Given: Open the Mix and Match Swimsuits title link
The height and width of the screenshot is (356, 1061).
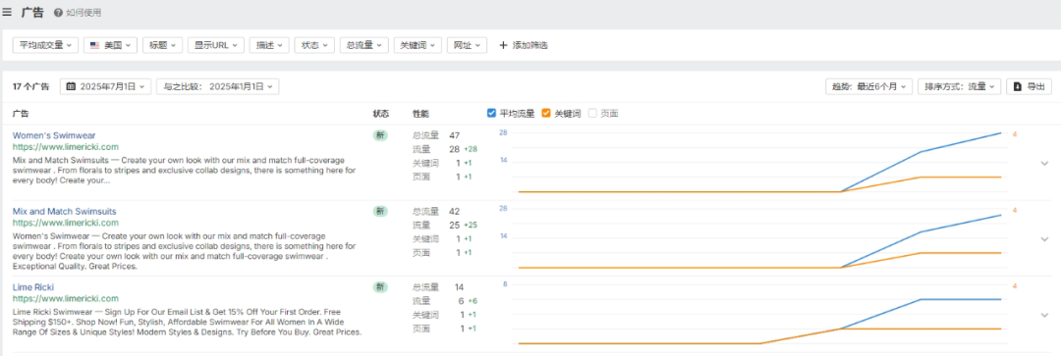Looking at the screenshot, I should [64, 212].
